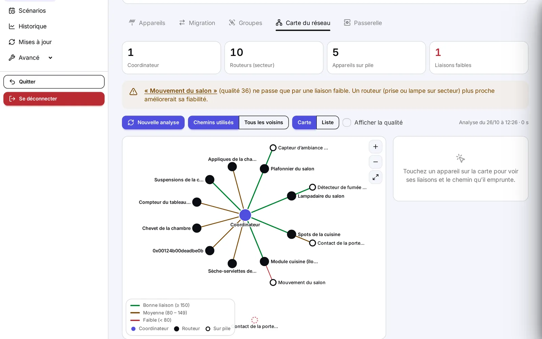Zoom in on the map with plus
Viewport: 542px width, 339px height.
[x=375, y=147]
